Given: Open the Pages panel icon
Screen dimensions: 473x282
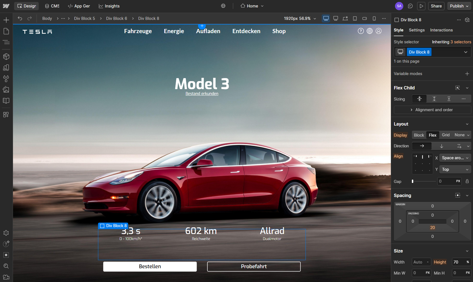Looking at the screenshot, I should [x=6, y=31].
